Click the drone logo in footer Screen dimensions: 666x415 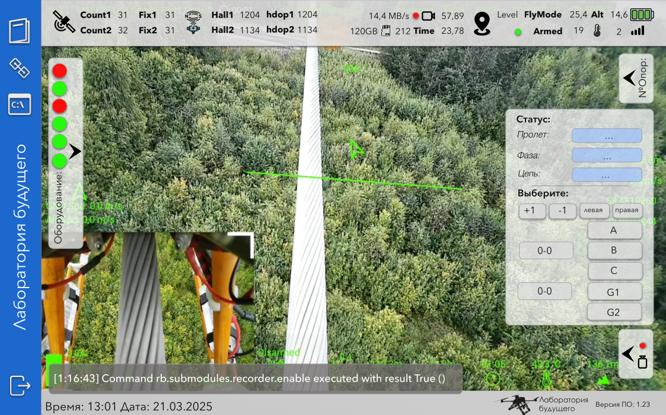[517, 404]
